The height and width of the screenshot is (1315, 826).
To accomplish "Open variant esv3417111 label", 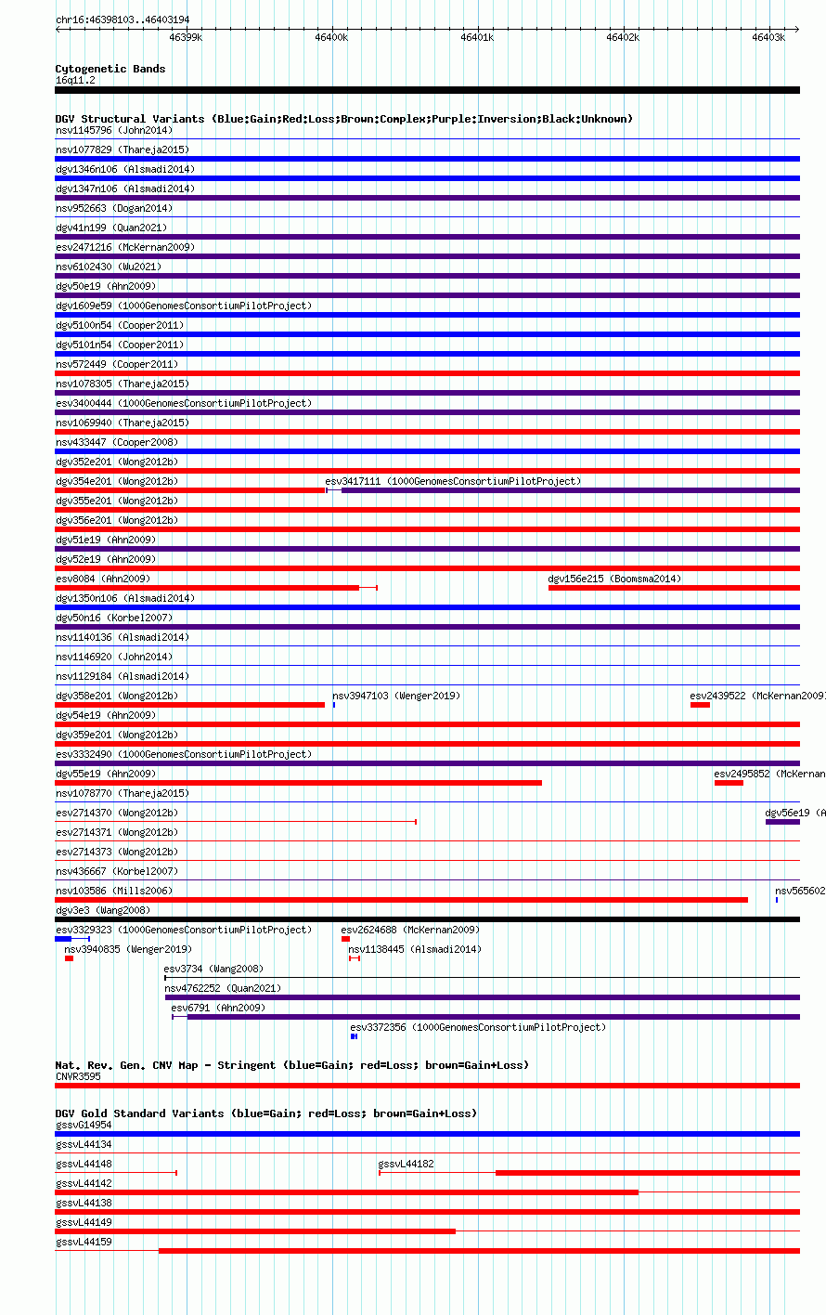I will (x=453, y=481).
